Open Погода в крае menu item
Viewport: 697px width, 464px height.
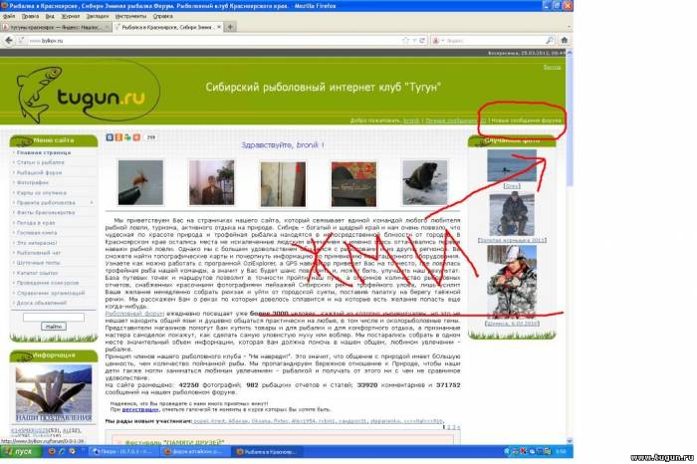pyautogui.click(x=36, y=223)
